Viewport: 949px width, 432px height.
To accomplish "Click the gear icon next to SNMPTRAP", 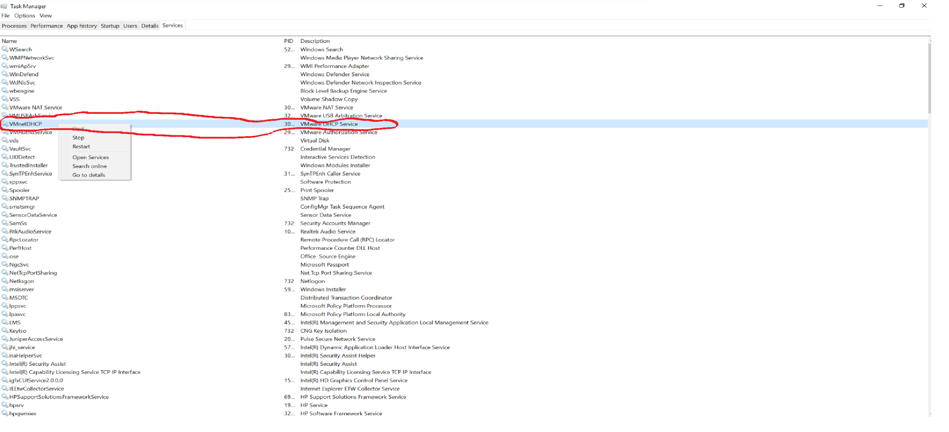I will coord(5,198).
